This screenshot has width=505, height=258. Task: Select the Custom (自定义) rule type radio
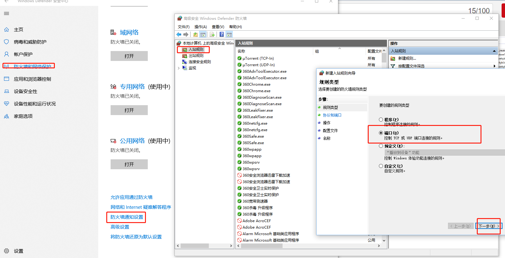pos(381,166)
